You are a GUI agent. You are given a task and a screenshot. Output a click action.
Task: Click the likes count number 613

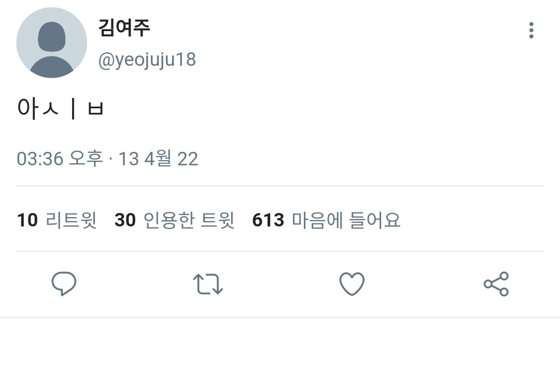[x=268, y=220]
